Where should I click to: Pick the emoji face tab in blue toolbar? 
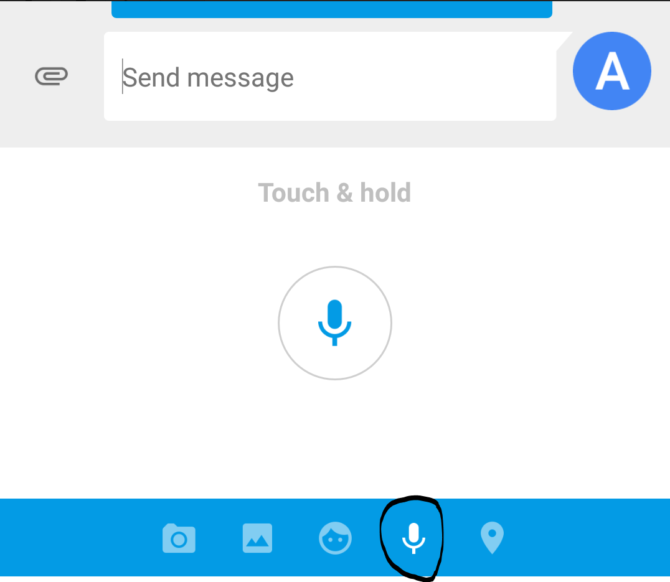(x=336, y=538)
